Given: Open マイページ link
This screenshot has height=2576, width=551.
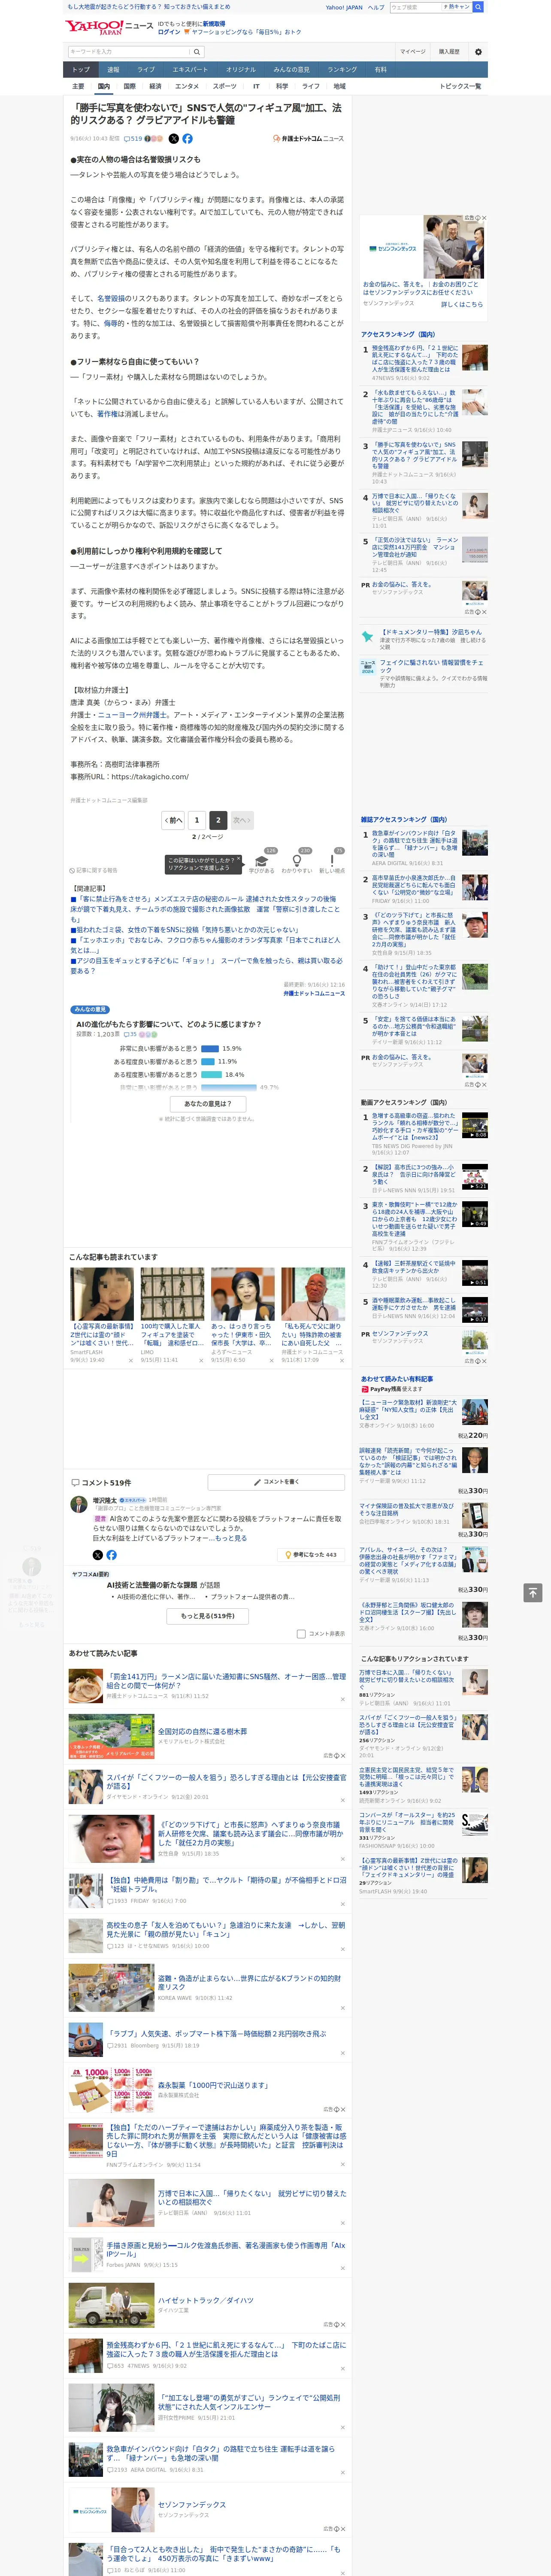Looking at the screenshot, I should [412, 52].
